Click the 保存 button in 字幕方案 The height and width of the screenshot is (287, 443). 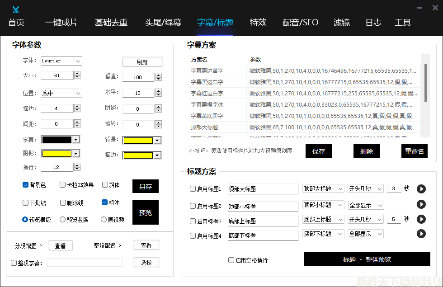(319, 151)
